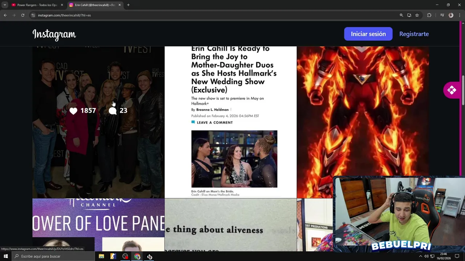This screenshot has height=261, width=465.
Task: Open the Registrarte link
Action: [x=414, y=34]
